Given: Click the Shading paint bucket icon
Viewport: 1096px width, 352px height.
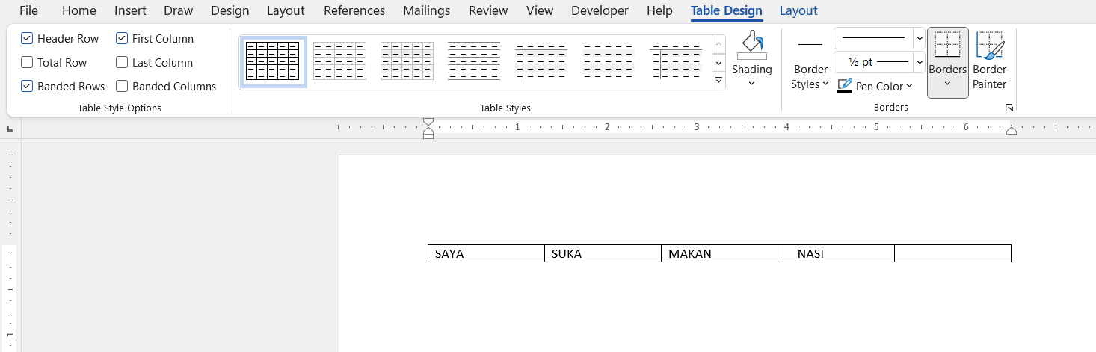Looking at the screenshot, I should (x=751, y=45).
